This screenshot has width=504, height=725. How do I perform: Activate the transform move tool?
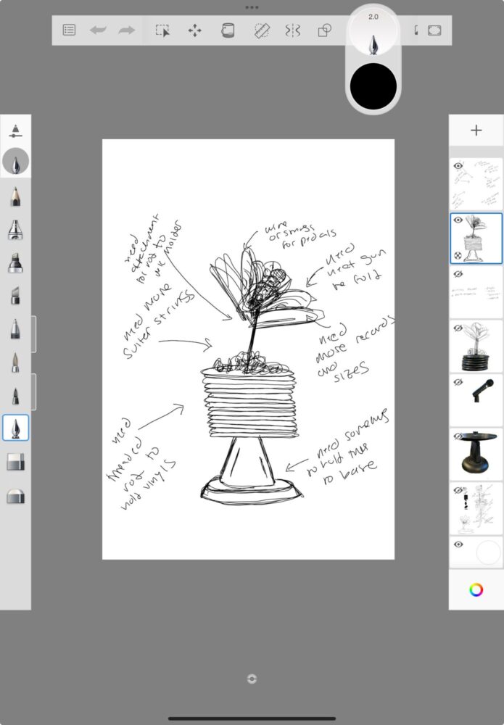[x=194, y=30]
